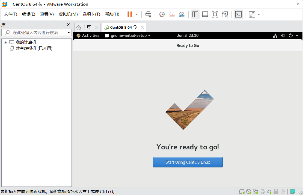Open the 查看(V) menu
Screen dimensions: 303x195
click(47, 14)
